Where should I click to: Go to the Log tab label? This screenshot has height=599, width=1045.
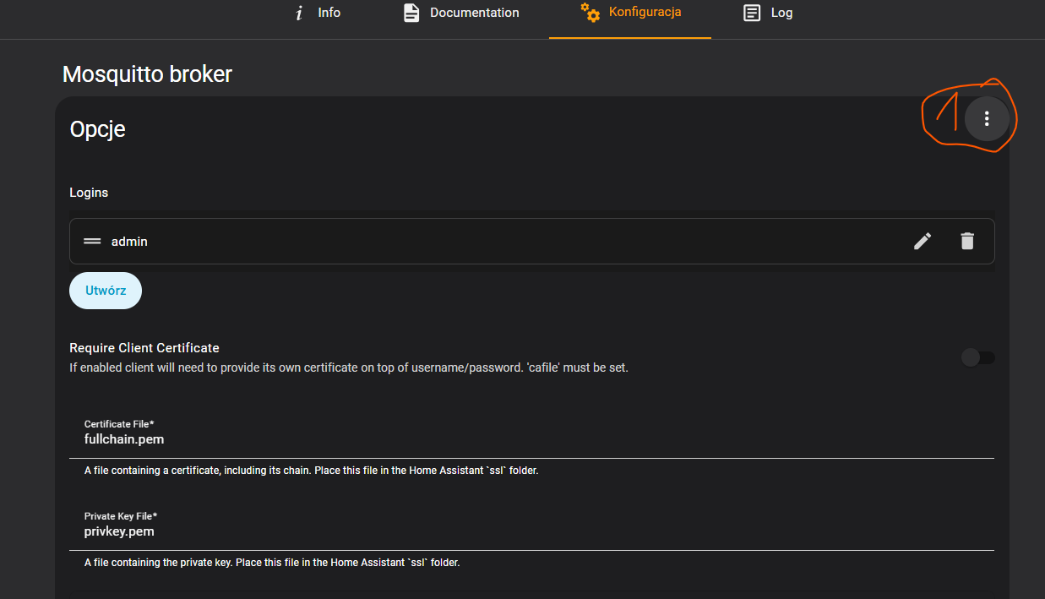point(781,13)
